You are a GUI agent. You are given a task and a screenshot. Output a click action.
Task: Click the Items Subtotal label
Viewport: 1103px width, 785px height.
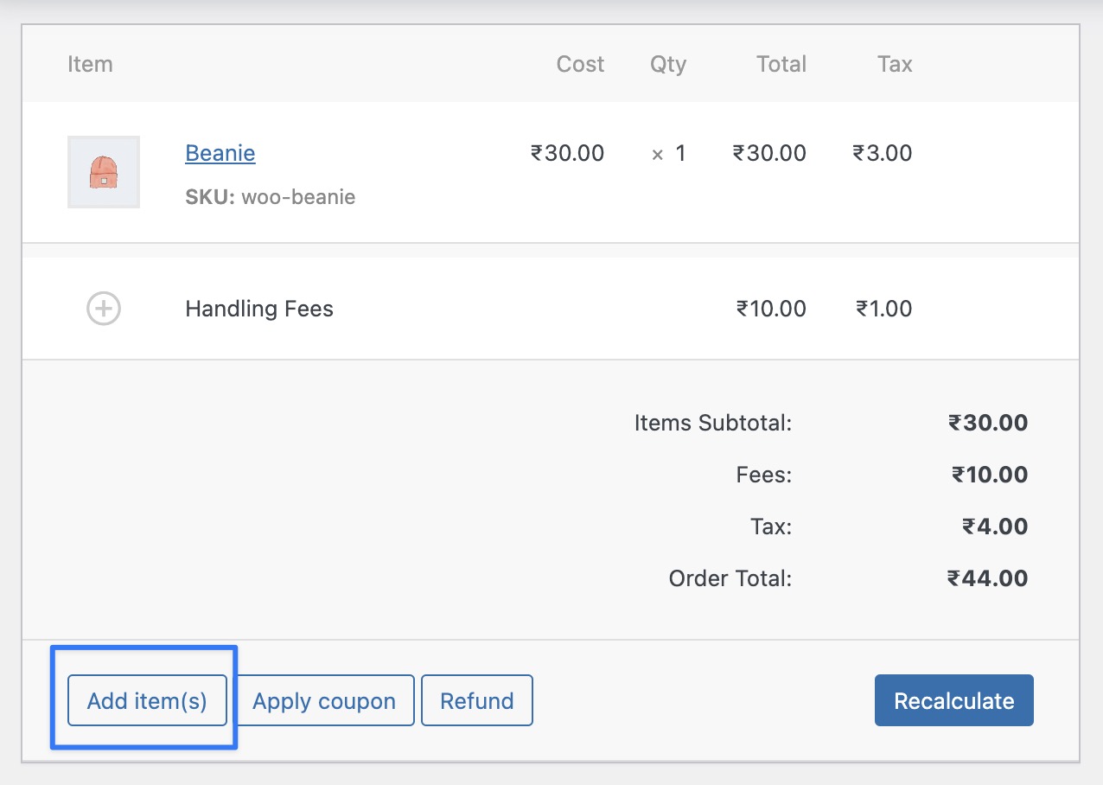[x=713, y=423]
